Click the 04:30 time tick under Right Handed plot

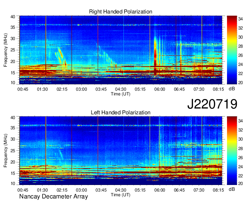121,89
